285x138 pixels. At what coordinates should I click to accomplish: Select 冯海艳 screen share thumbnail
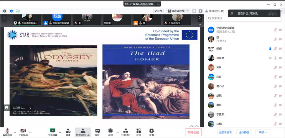click(x=27, y=20)
